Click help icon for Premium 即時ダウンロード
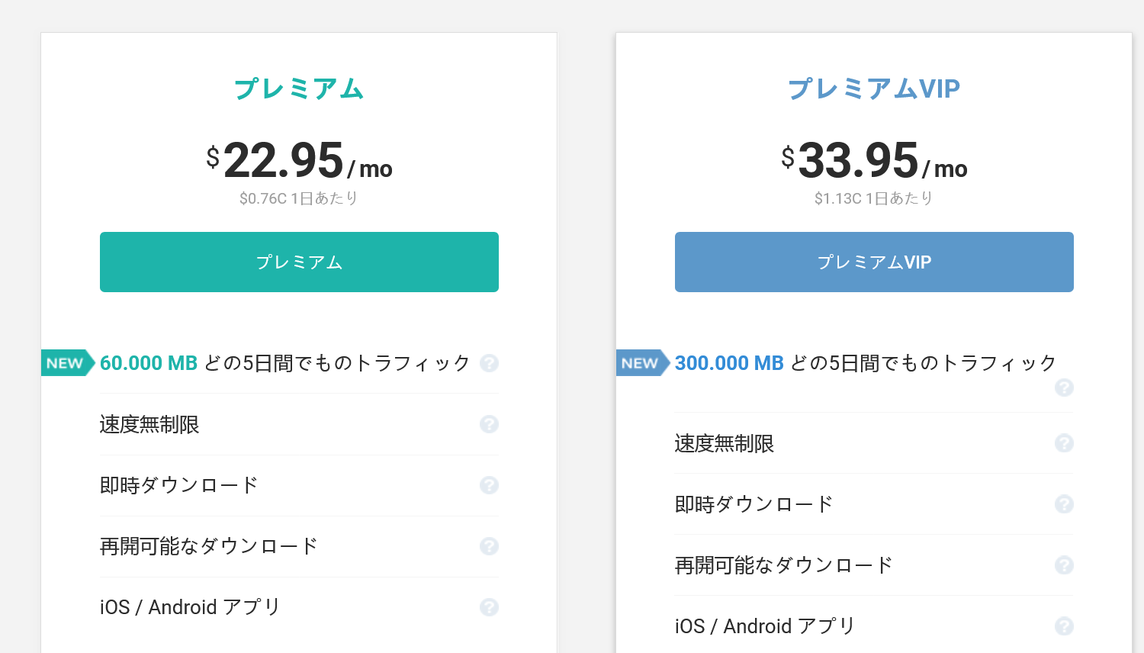Image resolution: width=1144 pixels, height=653 pixels. pos(489,485)
